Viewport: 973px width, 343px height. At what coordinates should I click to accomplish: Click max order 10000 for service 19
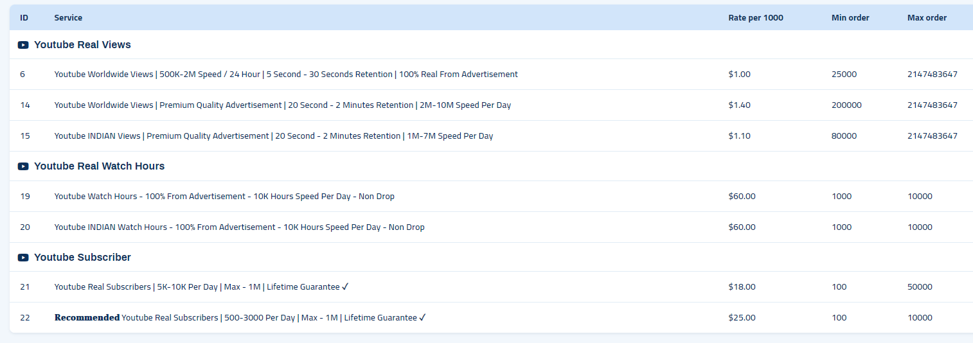coord(920,197)
